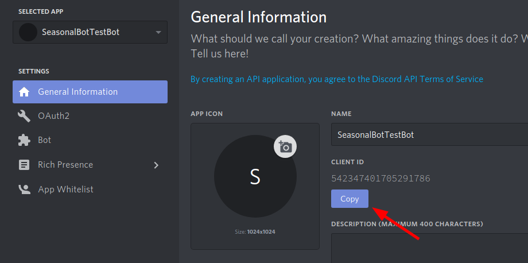Click the person icon for App Whitelist
528x263 pixels.
point(24,189)
